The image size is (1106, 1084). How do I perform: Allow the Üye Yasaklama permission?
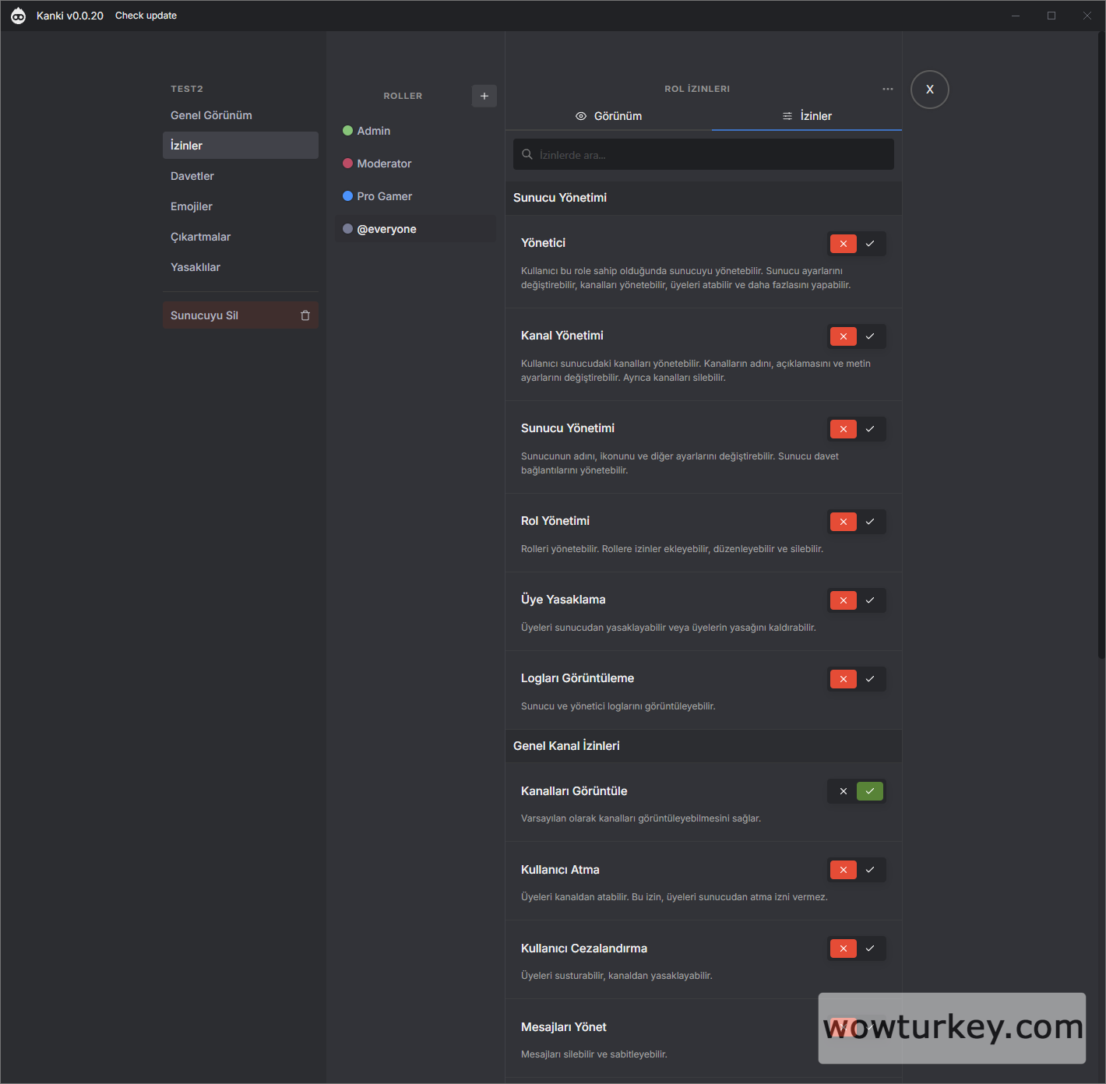pos(870,600)
